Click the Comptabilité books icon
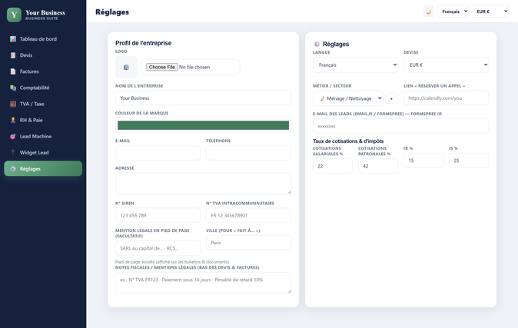The image size is (518, 328). click(13, 88)
